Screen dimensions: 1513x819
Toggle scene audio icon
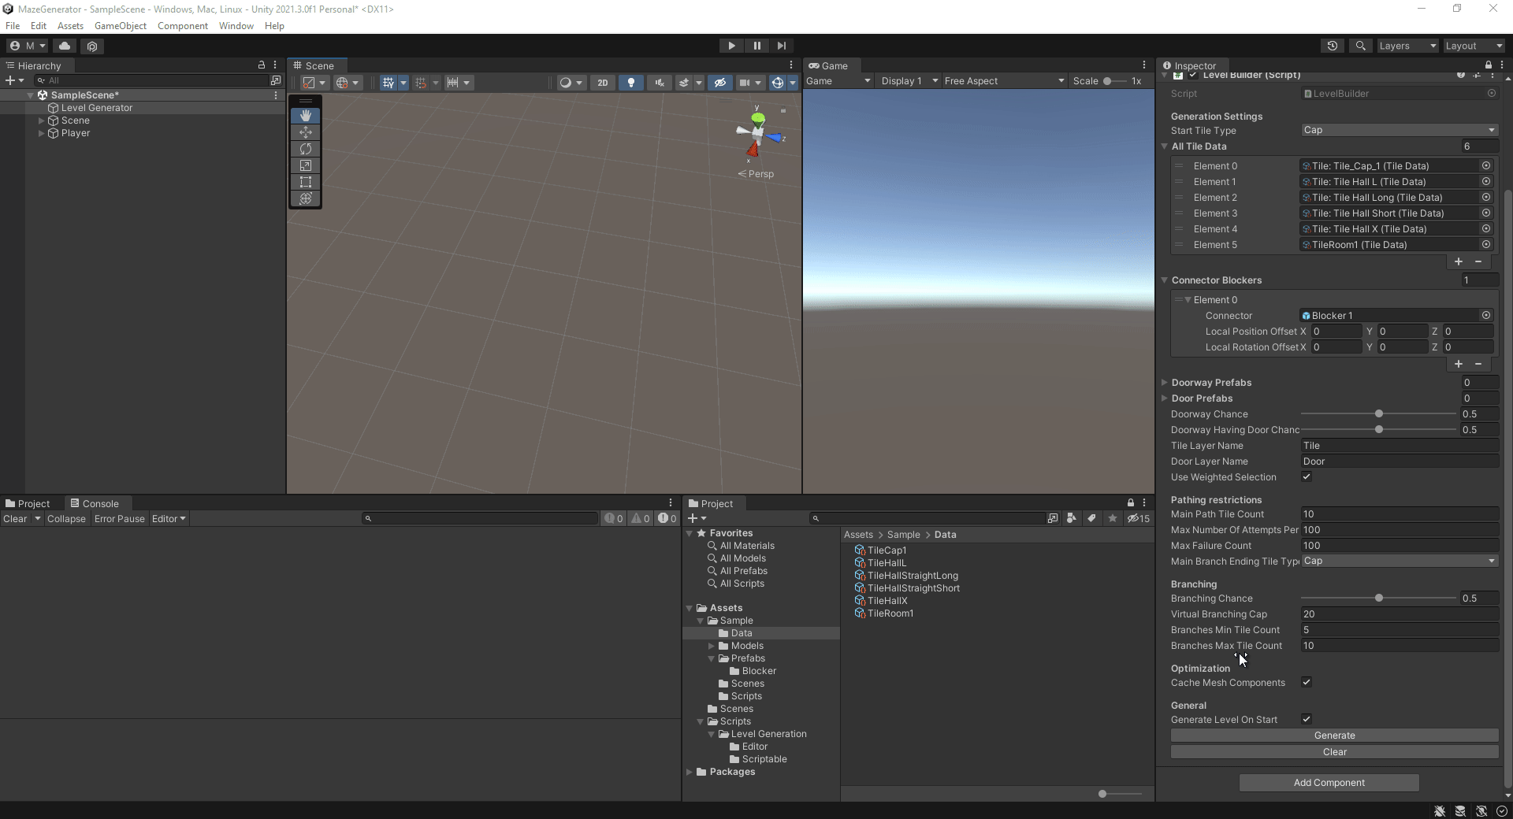pos(660,82)
